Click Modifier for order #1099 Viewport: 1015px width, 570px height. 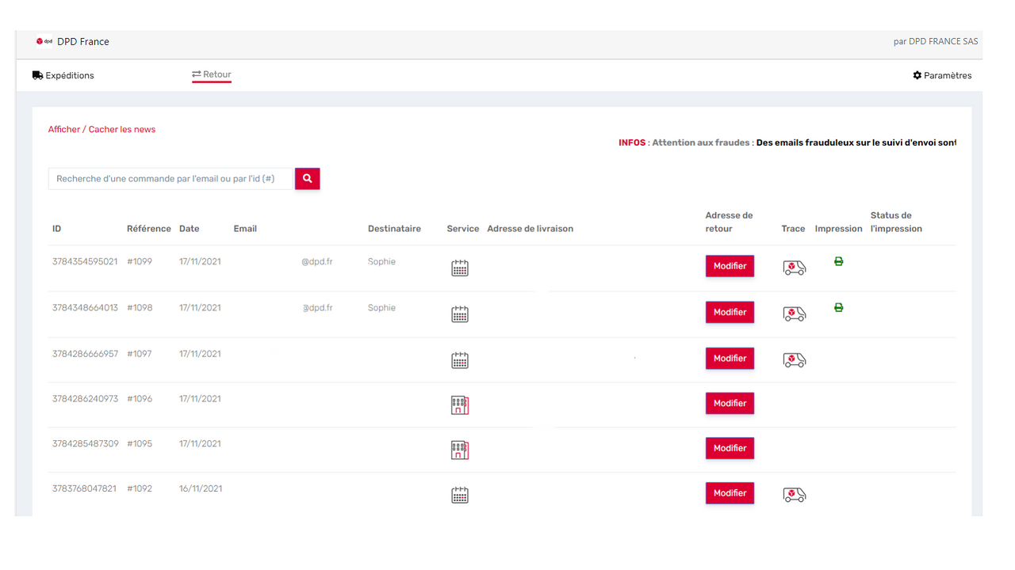pyautogui.click(x=730, y=266)
